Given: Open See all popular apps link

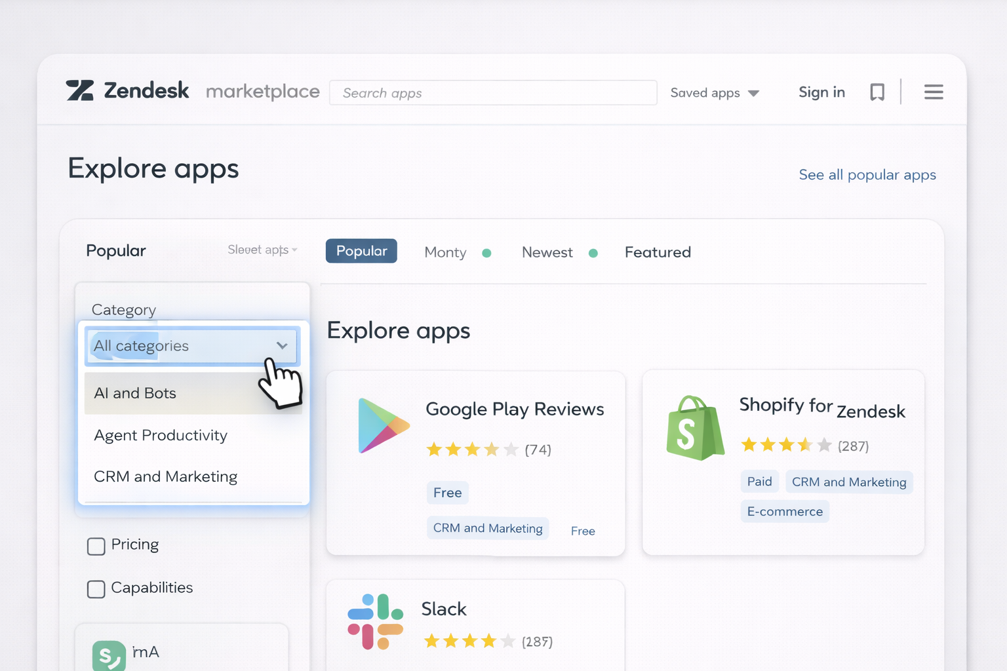Looking at the screenshot, I should click(x=867, y=175).
